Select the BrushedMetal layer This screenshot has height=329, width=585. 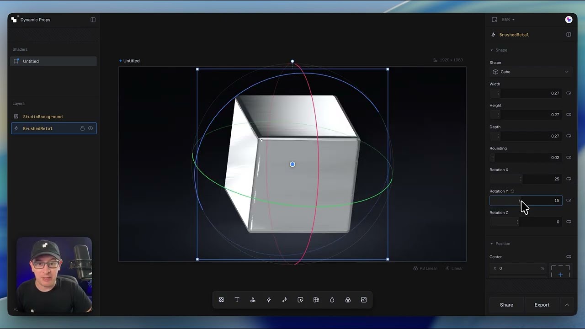(53, 128)
